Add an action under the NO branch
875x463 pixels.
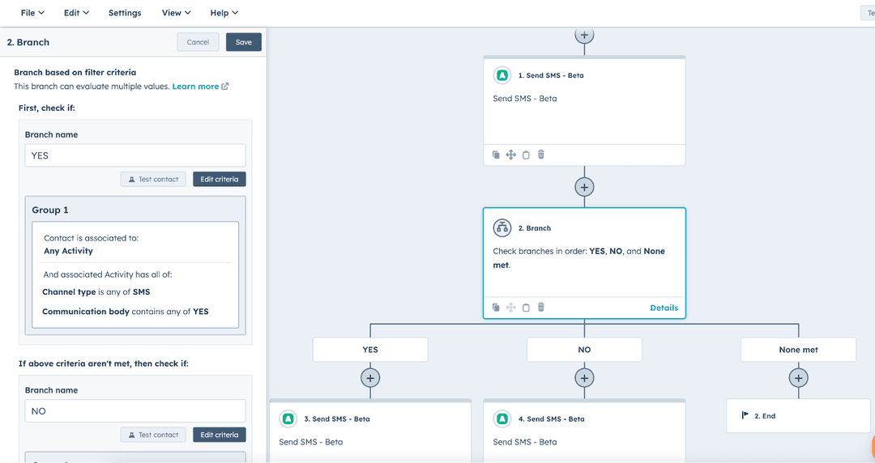pos(584,378)
